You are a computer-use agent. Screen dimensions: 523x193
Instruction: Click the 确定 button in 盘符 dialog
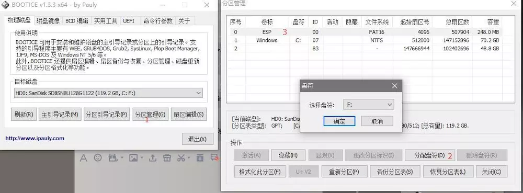[339, 121]
